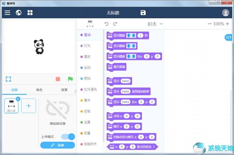Switch to the 背景 tab
Image resolution: width=234 pixels, height=155 pixels.
(64, 90)
